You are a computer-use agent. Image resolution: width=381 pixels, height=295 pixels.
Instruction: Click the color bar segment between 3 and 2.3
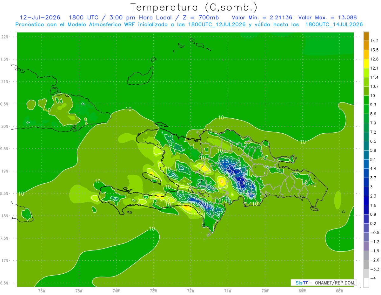pos(366,191)
